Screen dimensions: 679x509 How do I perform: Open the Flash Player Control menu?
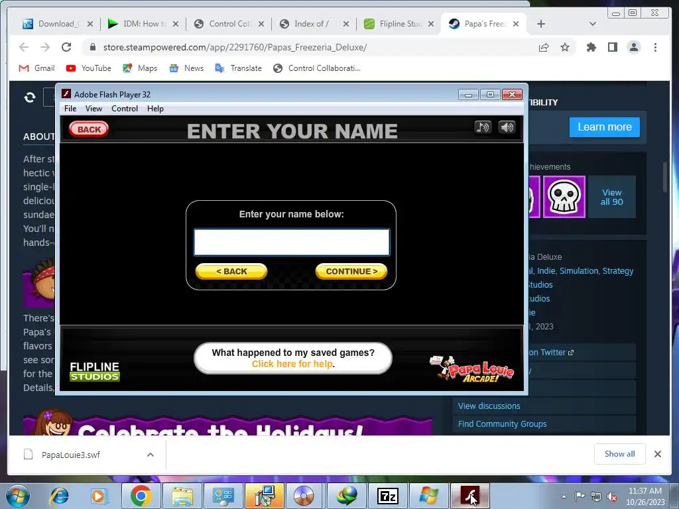[x=124, y=109]
